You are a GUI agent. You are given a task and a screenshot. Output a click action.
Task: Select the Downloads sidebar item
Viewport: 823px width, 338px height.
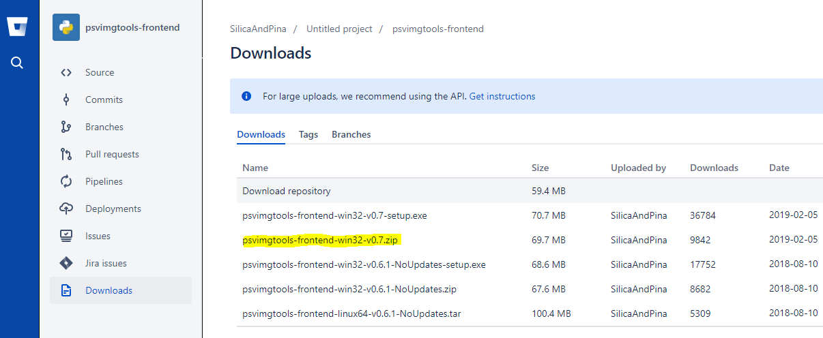point(121,290)
